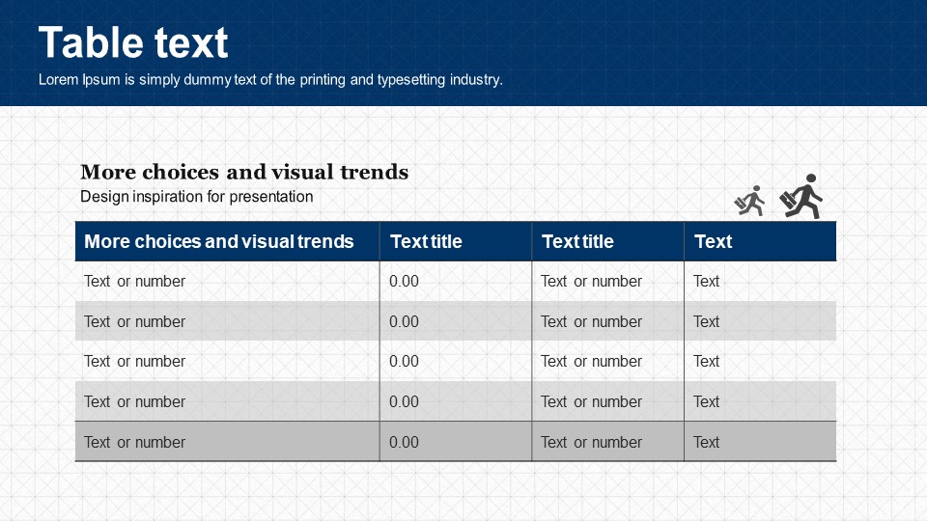Screen dimensions: 927x521
Task: Click the "Design inspiration for presentation" subheading
Action: (x=197, y=197)
